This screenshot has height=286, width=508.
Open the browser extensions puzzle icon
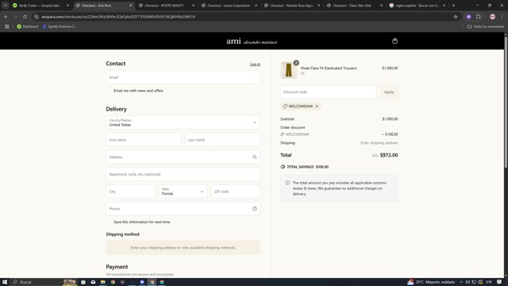[x=479, y=17]
